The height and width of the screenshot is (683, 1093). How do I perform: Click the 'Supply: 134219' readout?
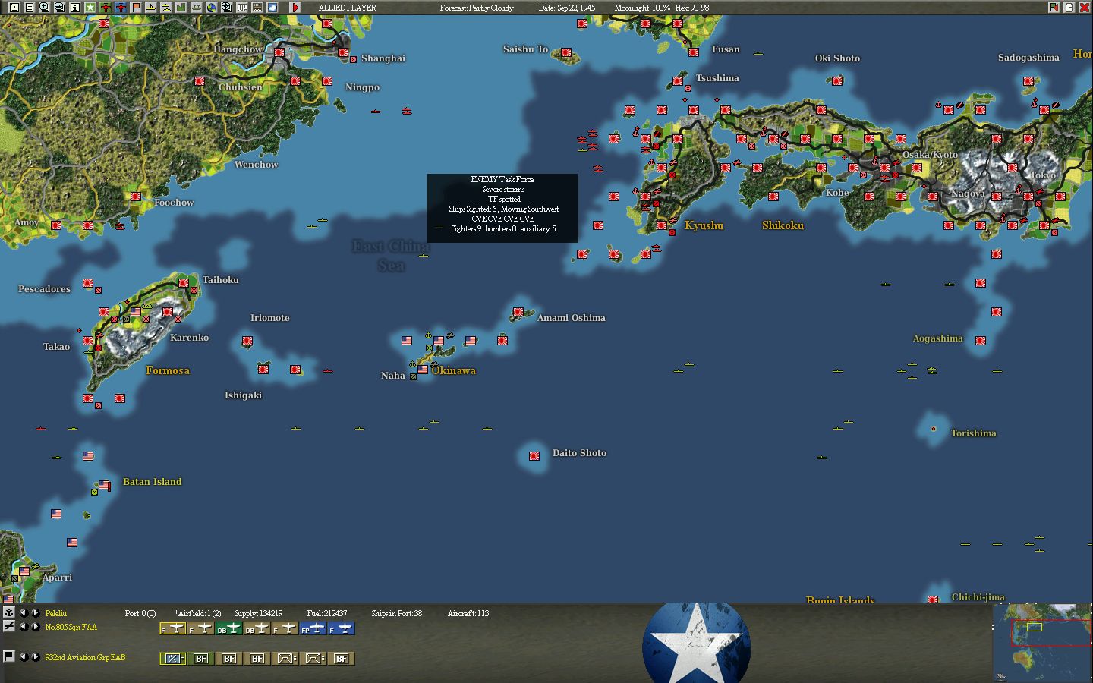(x=259, y=613)
